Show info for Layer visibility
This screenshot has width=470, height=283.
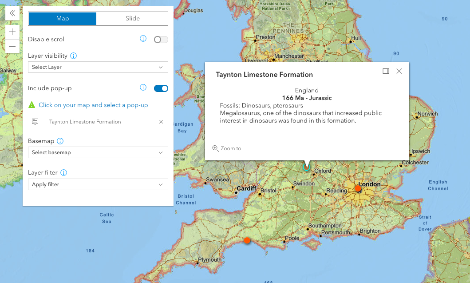74,56
